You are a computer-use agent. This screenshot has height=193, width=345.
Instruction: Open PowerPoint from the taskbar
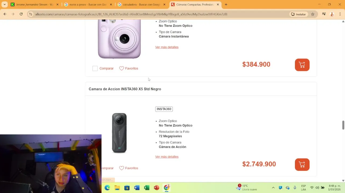coord(157,188)
